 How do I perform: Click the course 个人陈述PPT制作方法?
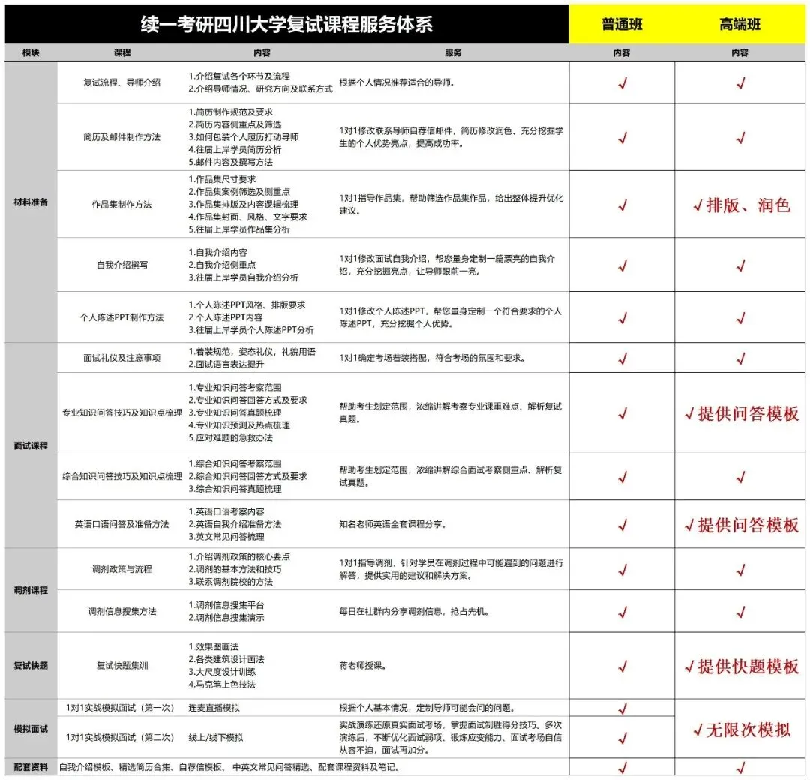[122, 317]
